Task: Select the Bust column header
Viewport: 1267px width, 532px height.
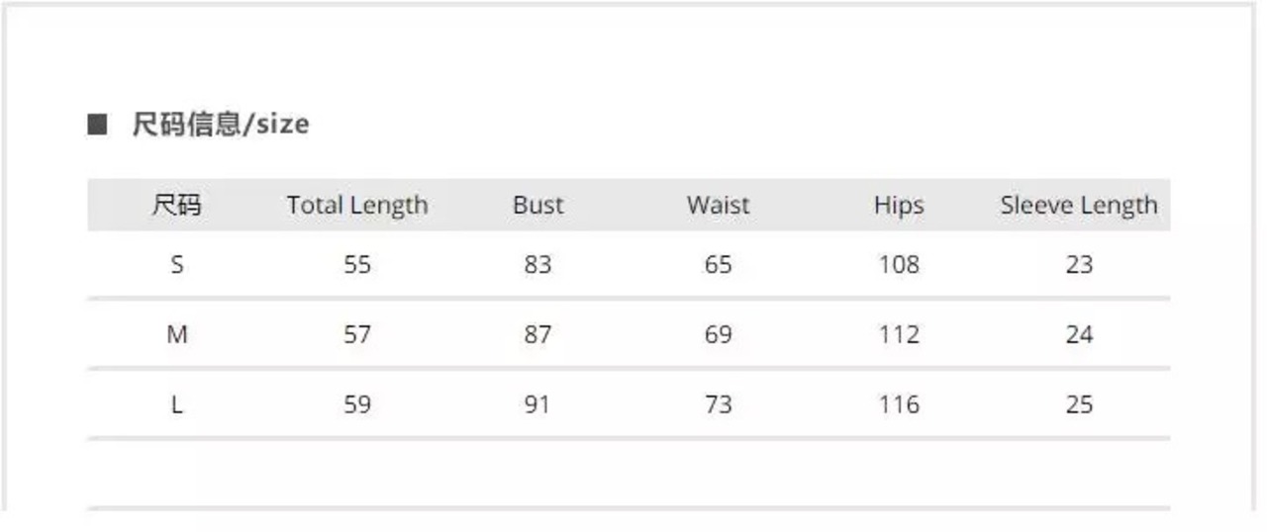Action: click(x=537, y=205)
